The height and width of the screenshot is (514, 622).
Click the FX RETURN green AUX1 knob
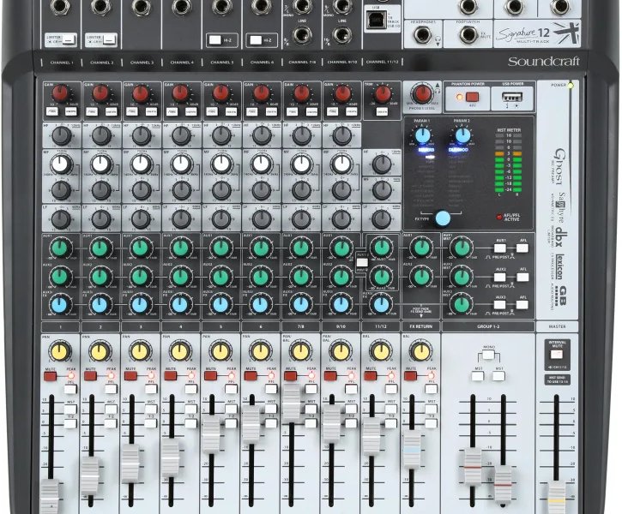421,248
